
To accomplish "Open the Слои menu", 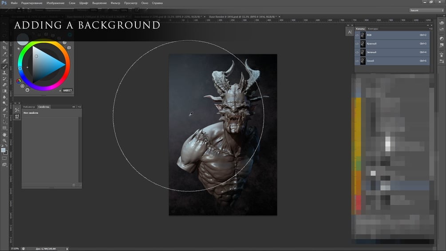I will pyautogui.click(x=72, y=3).
